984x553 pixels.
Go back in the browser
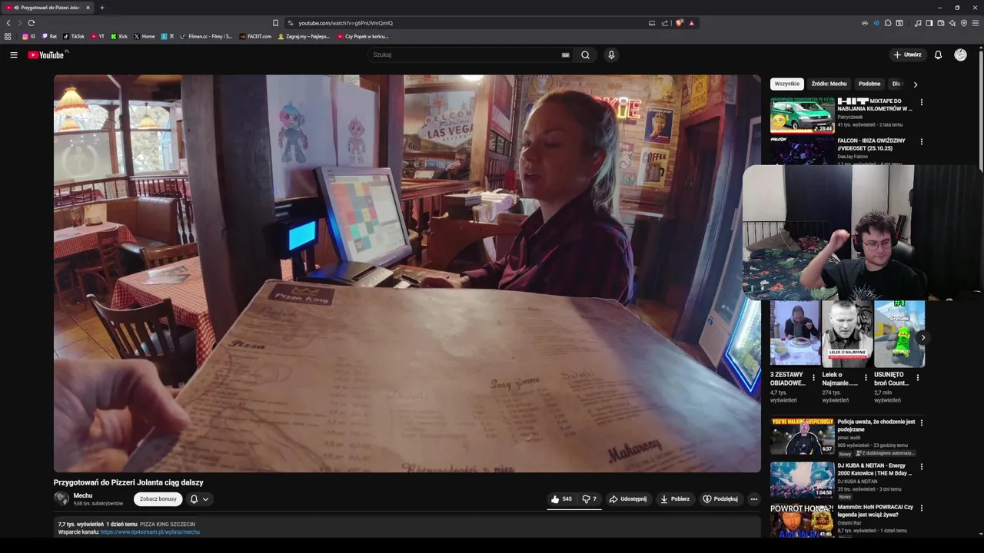(8, 23)
